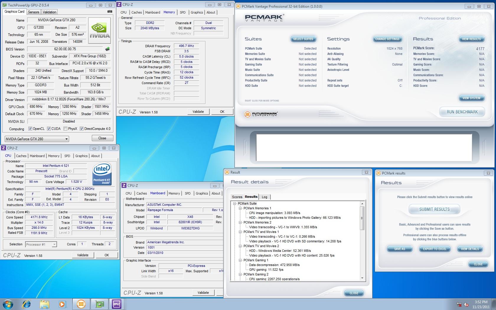Minimize the CPU-Z Mainboard window
The image size is (496, 310).
215,186
